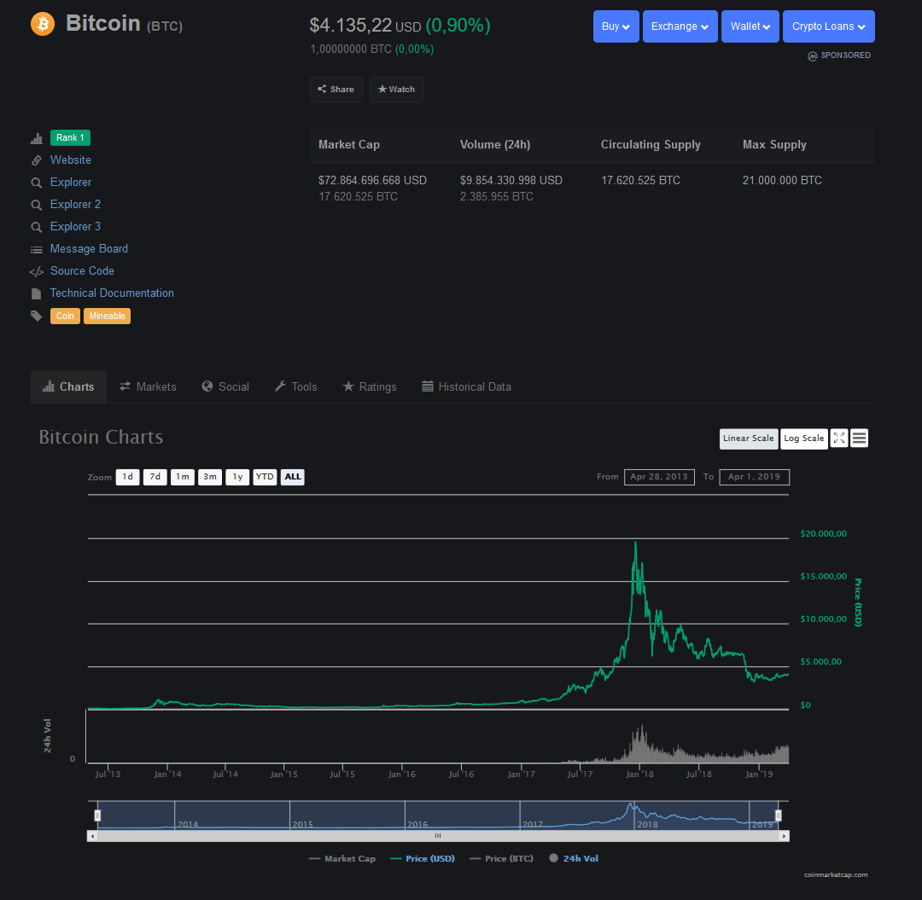
Task: Click the $9.854.330.998 USD volume value
Action: point(511,180)
